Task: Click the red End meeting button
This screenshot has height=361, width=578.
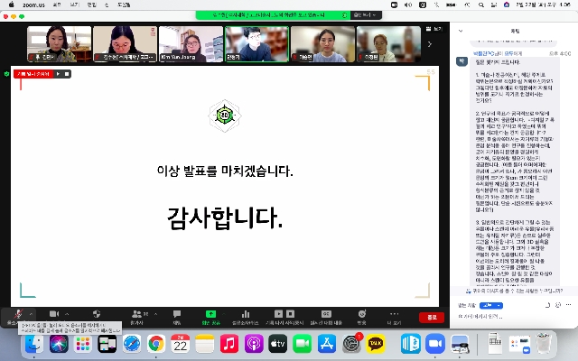Action: [433, 317]
